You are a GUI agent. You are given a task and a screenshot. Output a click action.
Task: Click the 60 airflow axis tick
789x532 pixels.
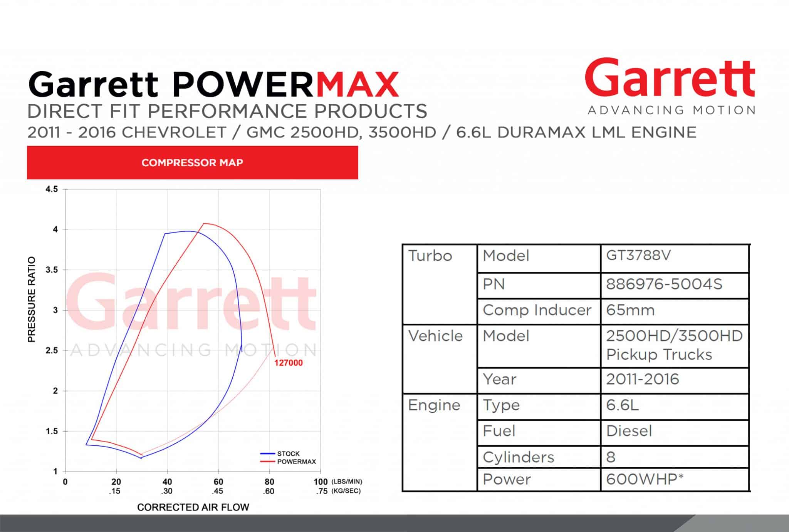[x=218, y=482]
